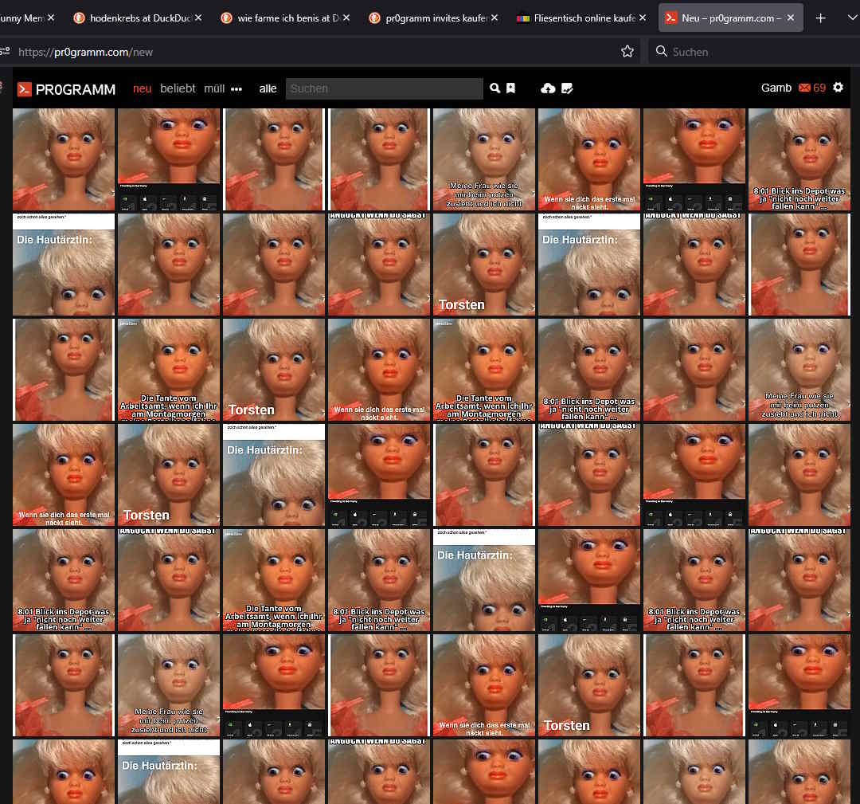Open the Gamb user profile link
This screenshot has width=860, height=804.
click(x=776, y=88)
